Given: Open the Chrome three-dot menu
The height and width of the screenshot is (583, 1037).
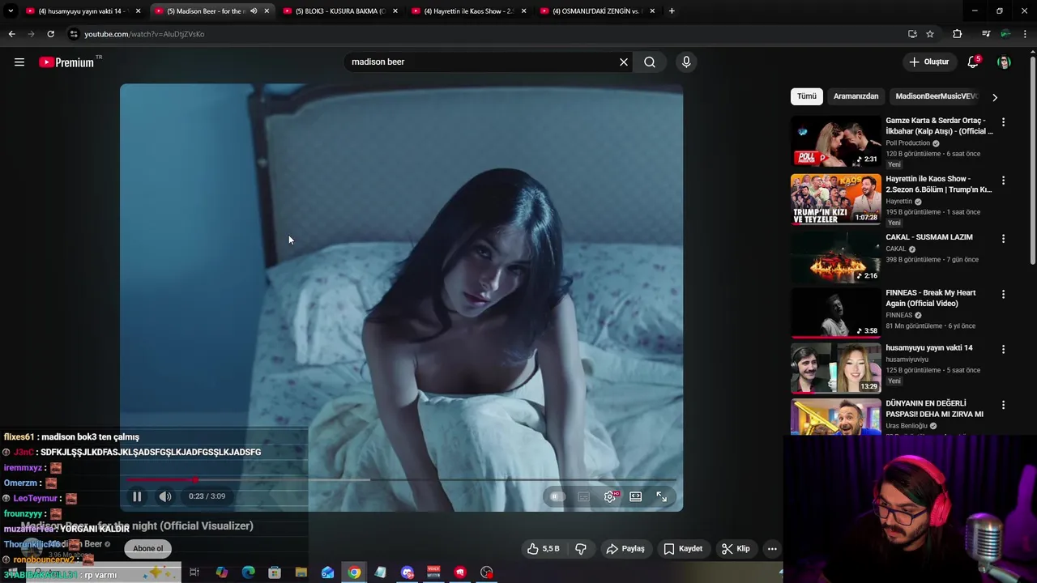Looking at the screenshot, I should pos(1026,34).
